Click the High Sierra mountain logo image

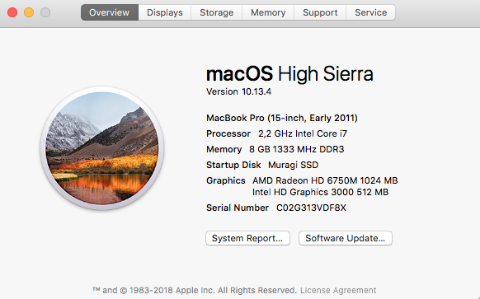pos(102,148)
